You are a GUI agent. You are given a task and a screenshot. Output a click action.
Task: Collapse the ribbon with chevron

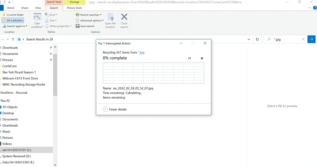click(309, 8)
